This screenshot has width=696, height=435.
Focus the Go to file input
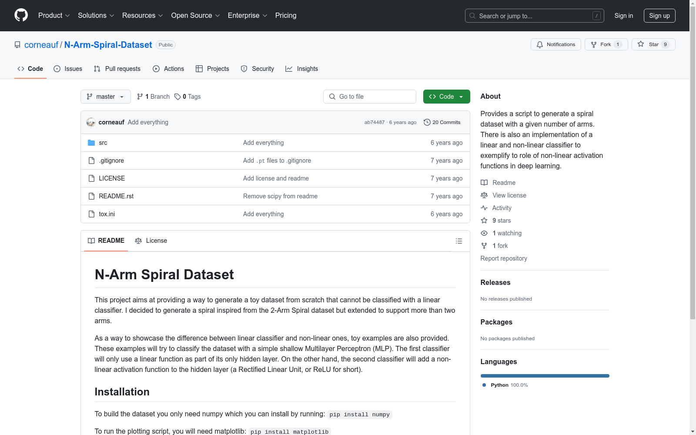coord(370,97)
